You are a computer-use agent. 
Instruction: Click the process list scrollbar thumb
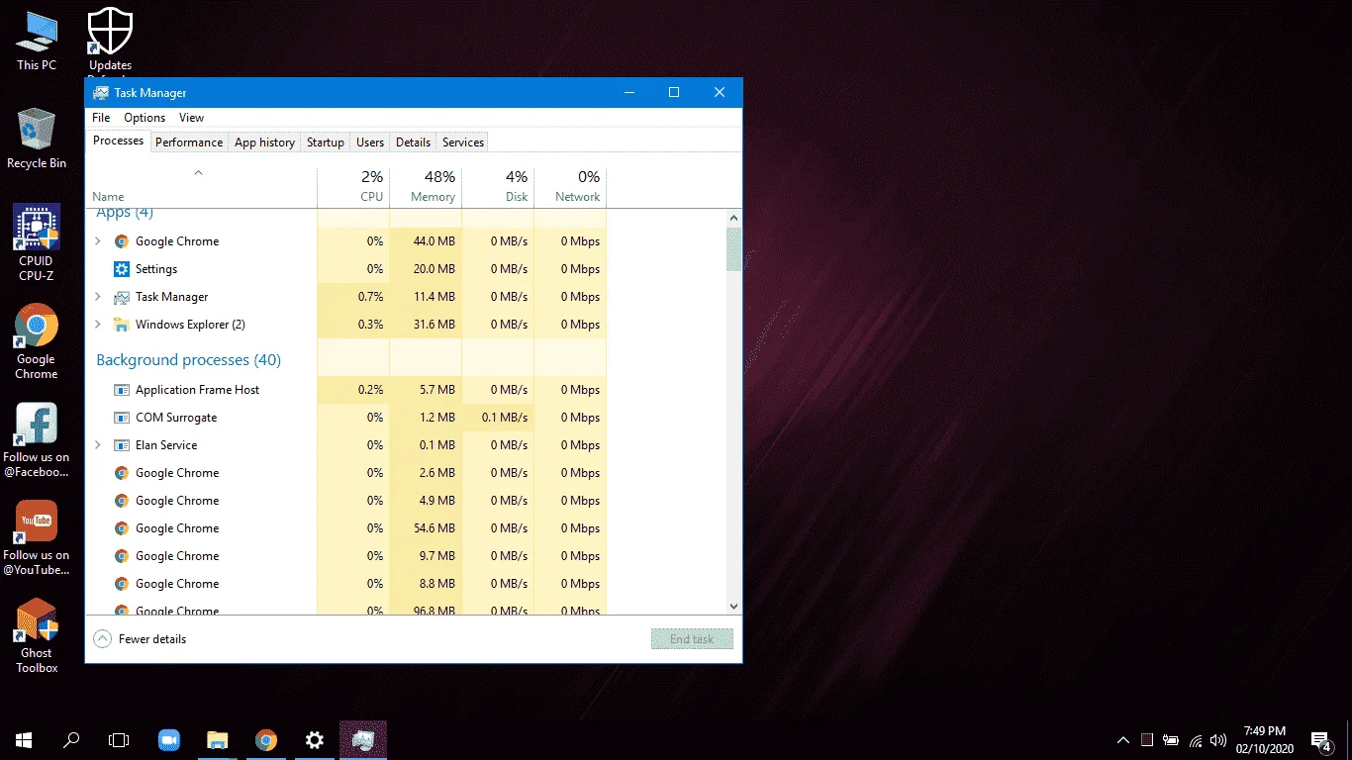(x=733, y=249)
